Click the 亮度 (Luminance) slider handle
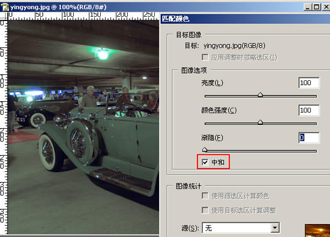This screenshot has width=330, height=237. tap(260, 95)
